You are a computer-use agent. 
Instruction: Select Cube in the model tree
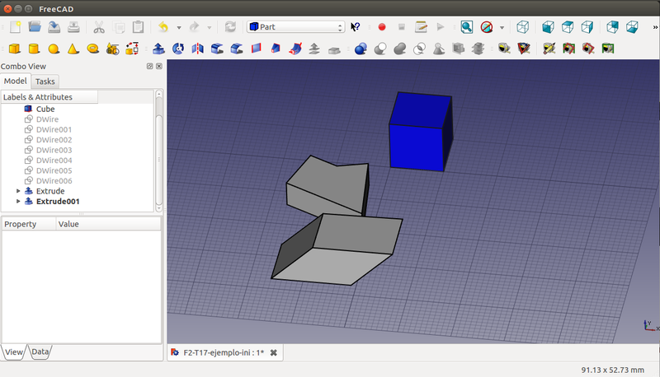[x=45, y=109]
